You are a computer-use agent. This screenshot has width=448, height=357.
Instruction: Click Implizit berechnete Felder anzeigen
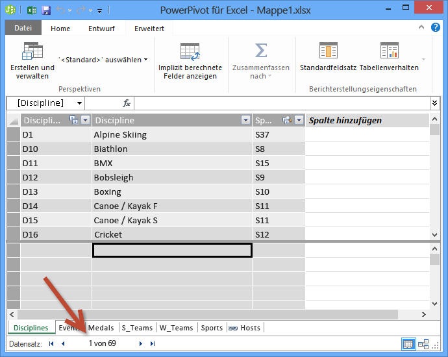click(190, 61)
